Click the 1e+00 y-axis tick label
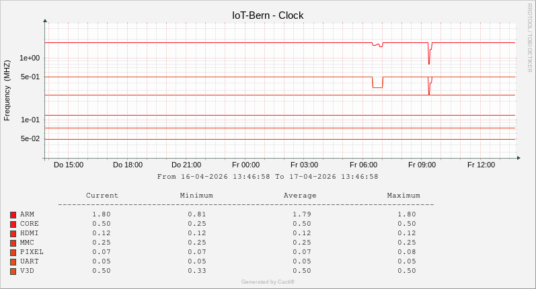This screenshot has width=536, height=289. point(30,58)
